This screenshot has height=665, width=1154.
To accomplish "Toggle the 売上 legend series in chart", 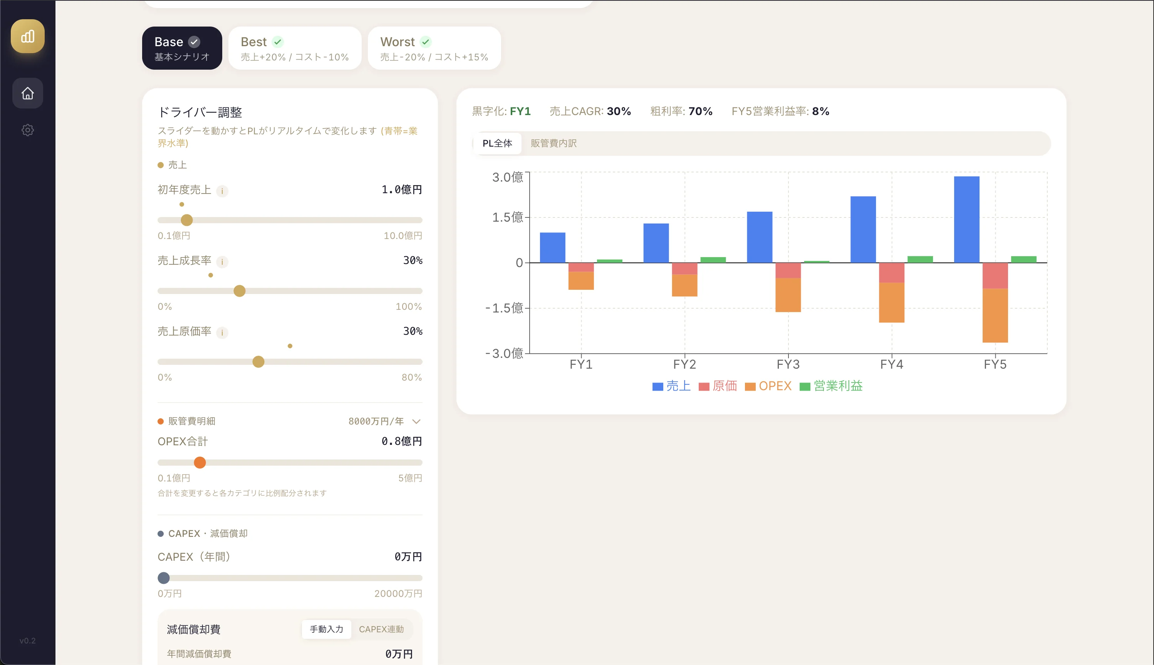I will [x=671, y=386].
